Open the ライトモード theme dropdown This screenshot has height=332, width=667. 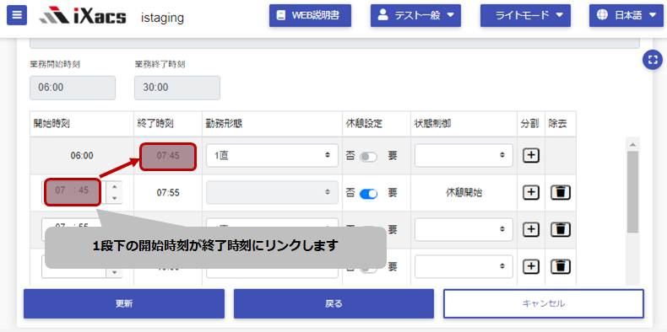click(x=525, y=16)
